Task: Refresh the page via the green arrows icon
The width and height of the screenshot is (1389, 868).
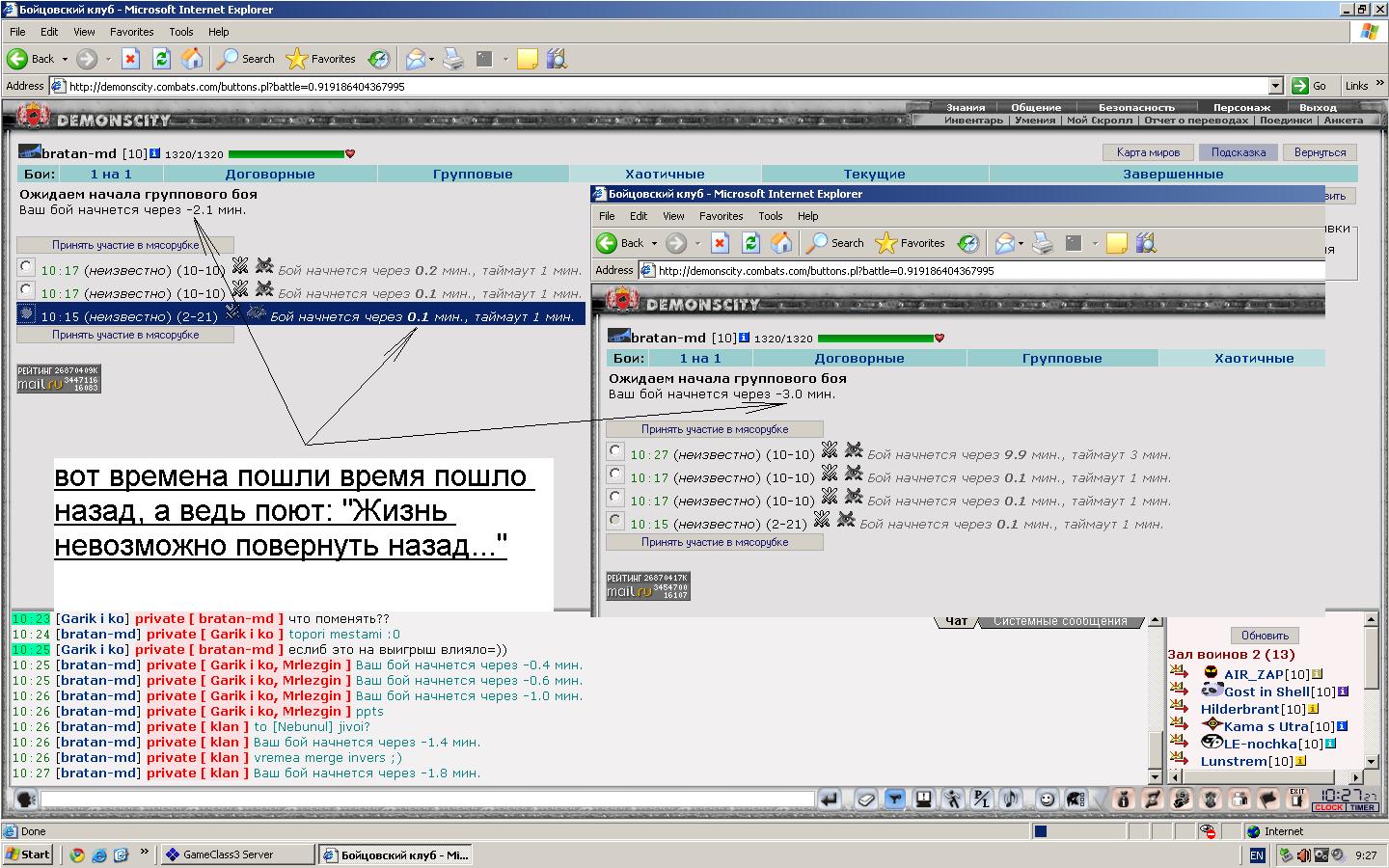Action: click(162, 59)
